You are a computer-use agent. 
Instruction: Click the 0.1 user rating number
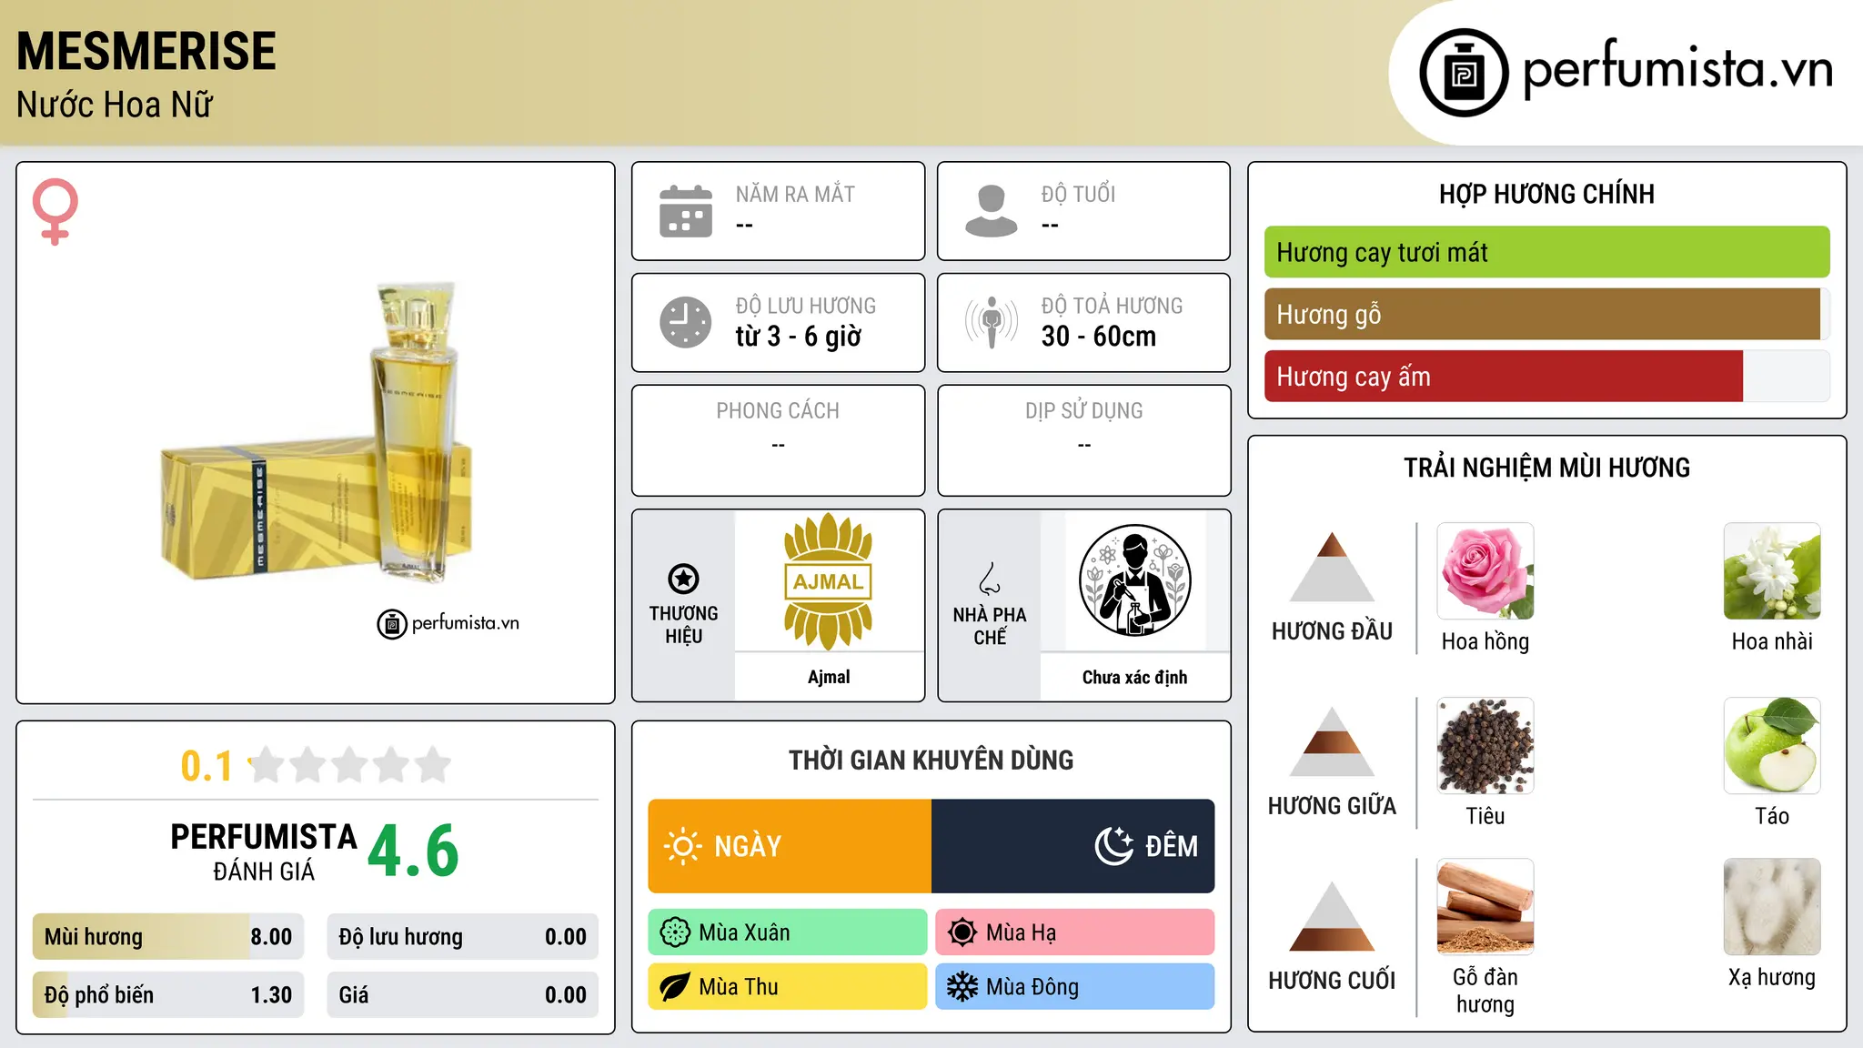pos(206,766)
